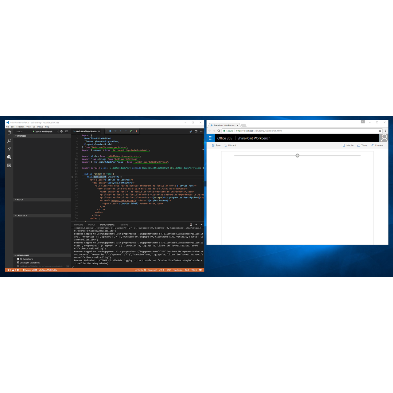Click the feedback smiley in the status bar
The width and height of the screenshot is (393, 393).
click(200, 270)
